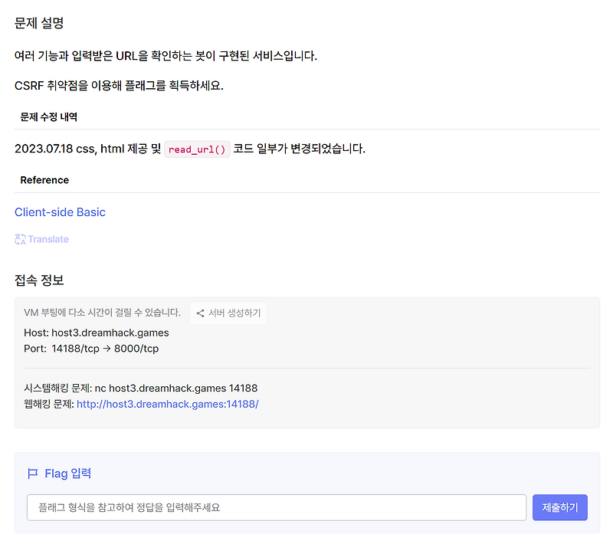The width and height of the screenshot is (613, 541).
Task: Click the flag answer input field
Action: (x=276, y=507)
